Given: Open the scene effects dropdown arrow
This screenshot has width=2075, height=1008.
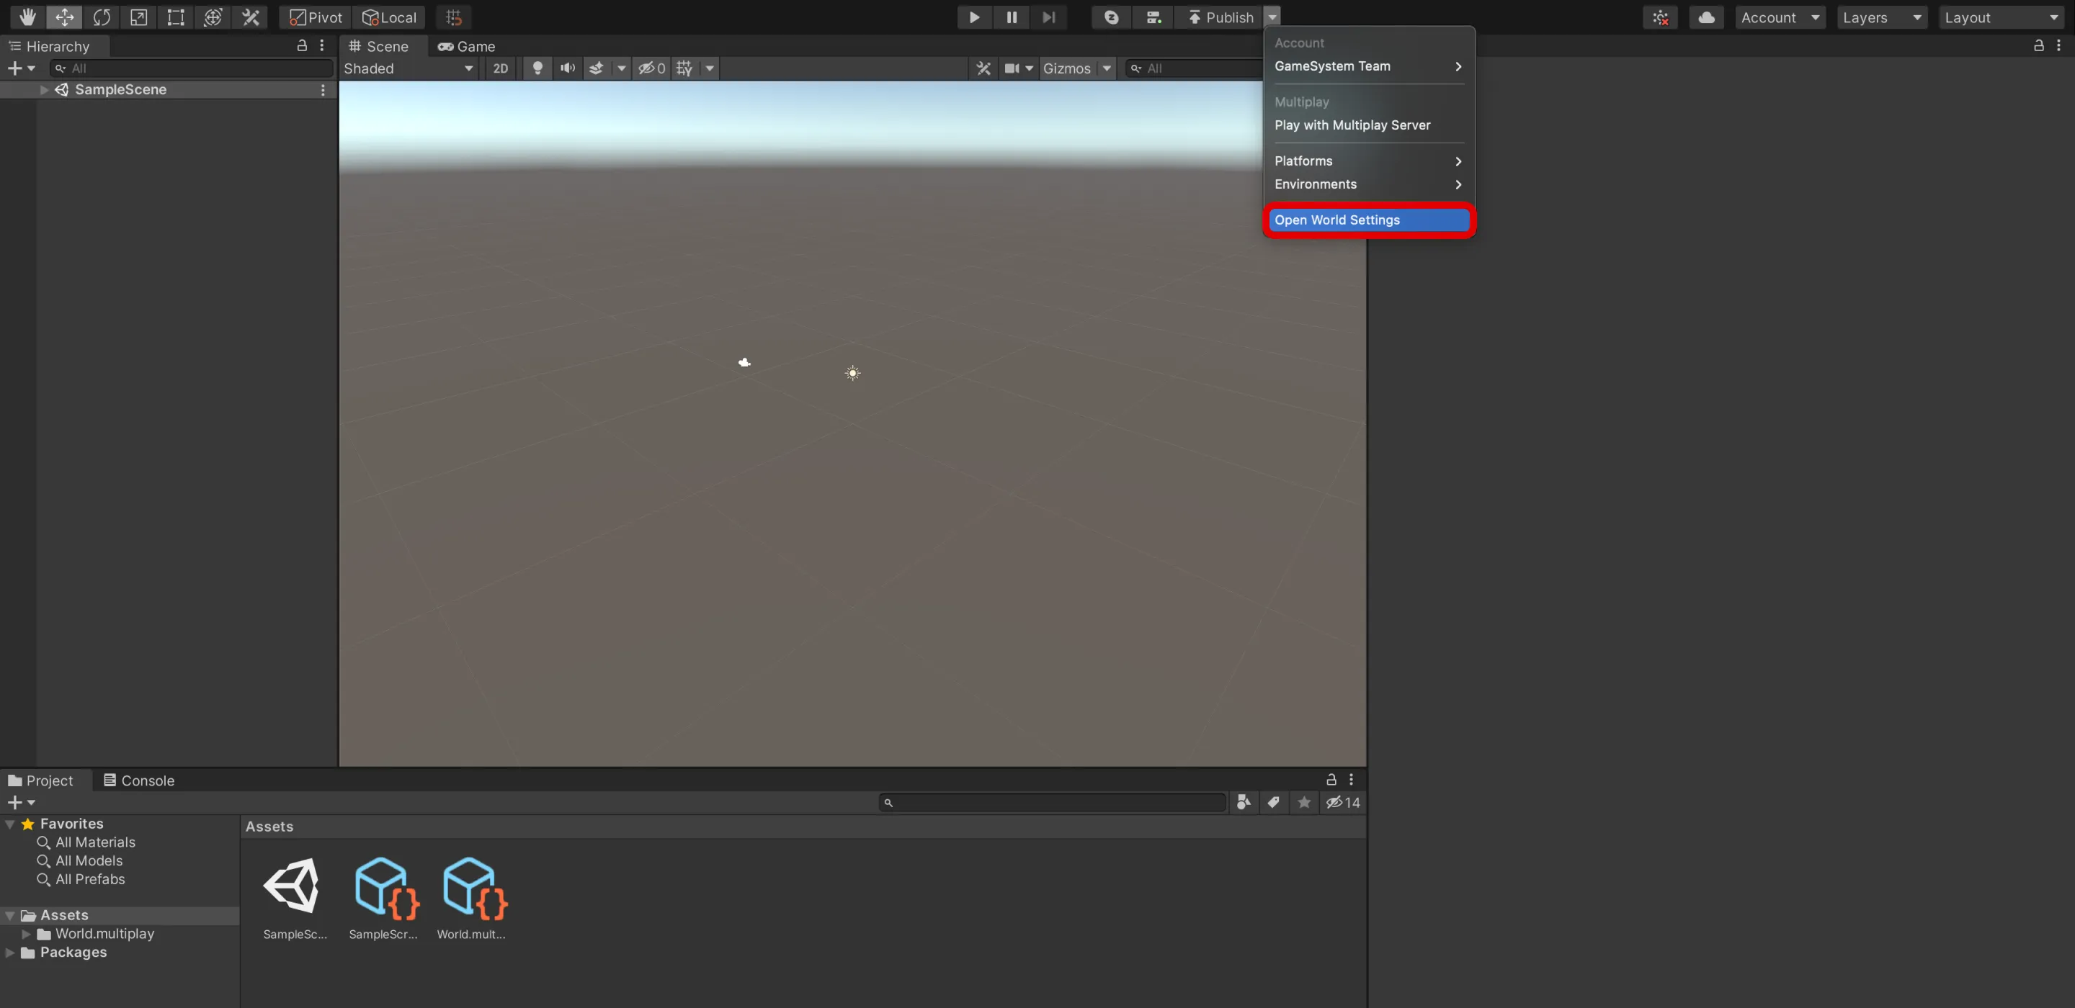Looking at the screenshot, I should (x=621, y=68).
